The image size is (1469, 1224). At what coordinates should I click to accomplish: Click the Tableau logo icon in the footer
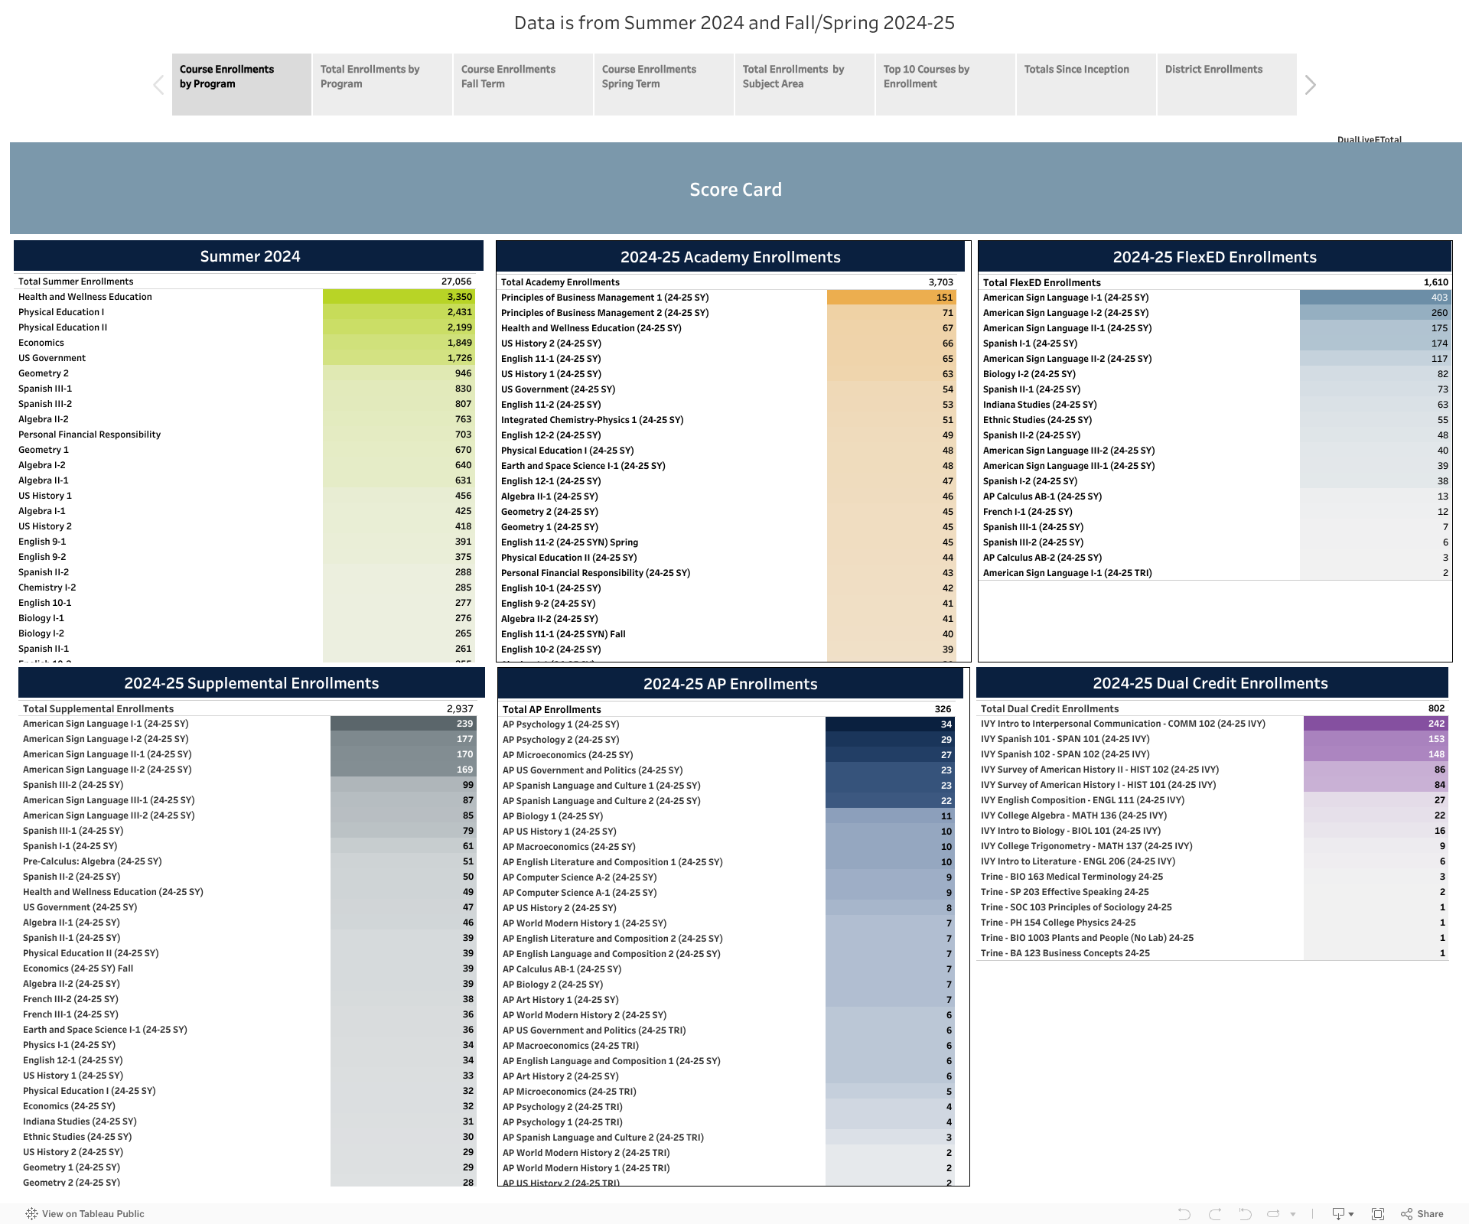pyautogui.click(x=31, y=1213)
